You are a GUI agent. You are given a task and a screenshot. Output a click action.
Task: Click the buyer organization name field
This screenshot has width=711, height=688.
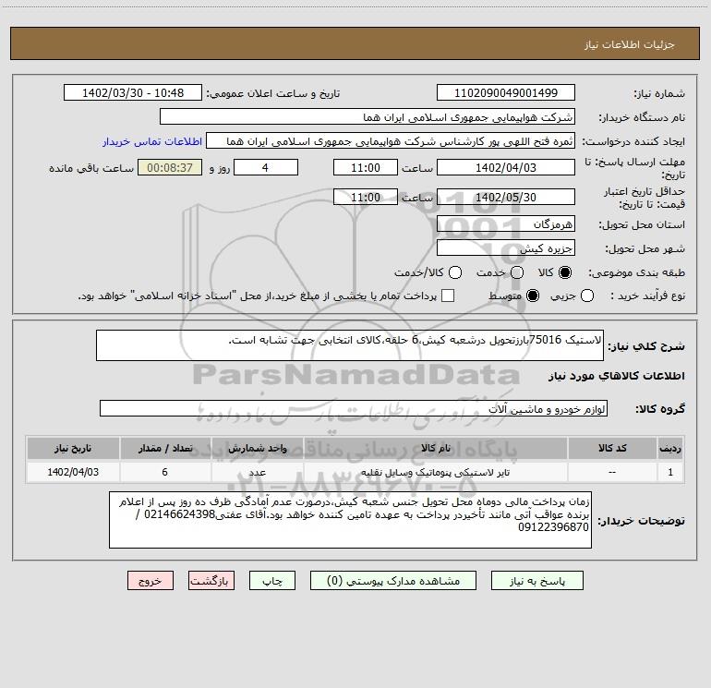point(368,117)
